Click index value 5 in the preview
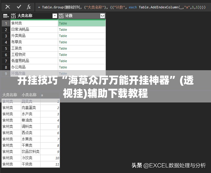The width and height of the screenshot is (211, 173). [x=58, y=127]
